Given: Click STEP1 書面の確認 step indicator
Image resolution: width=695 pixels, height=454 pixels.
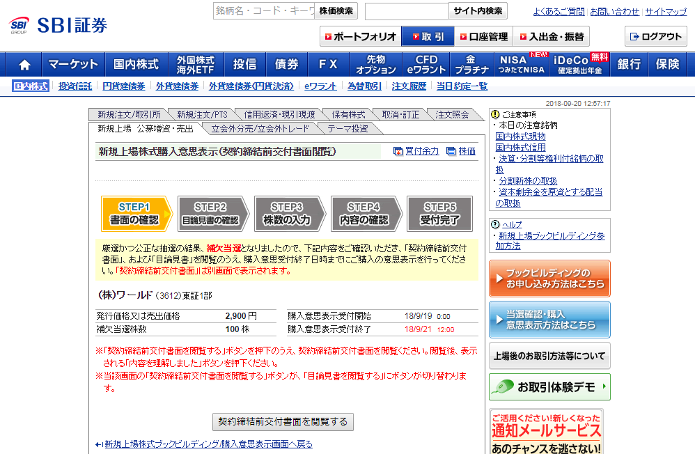Looking at the screenshot, I should (136, 214).
